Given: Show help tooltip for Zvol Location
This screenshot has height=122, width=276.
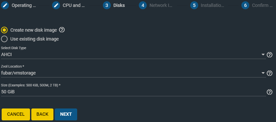Looking at the screenshot, I should (x=269, y=73).
